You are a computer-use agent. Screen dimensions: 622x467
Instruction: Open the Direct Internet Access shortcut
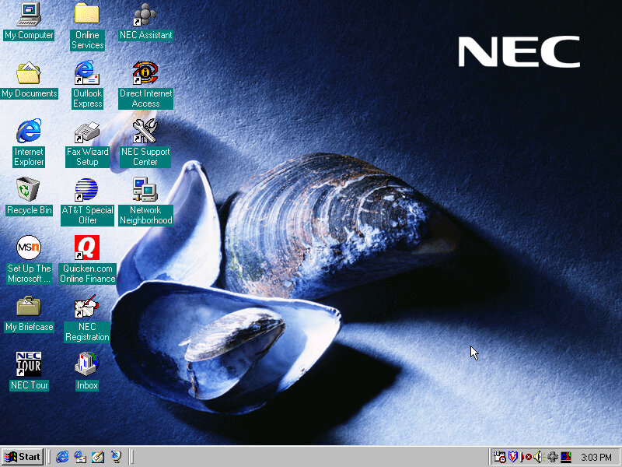(145, 73)
